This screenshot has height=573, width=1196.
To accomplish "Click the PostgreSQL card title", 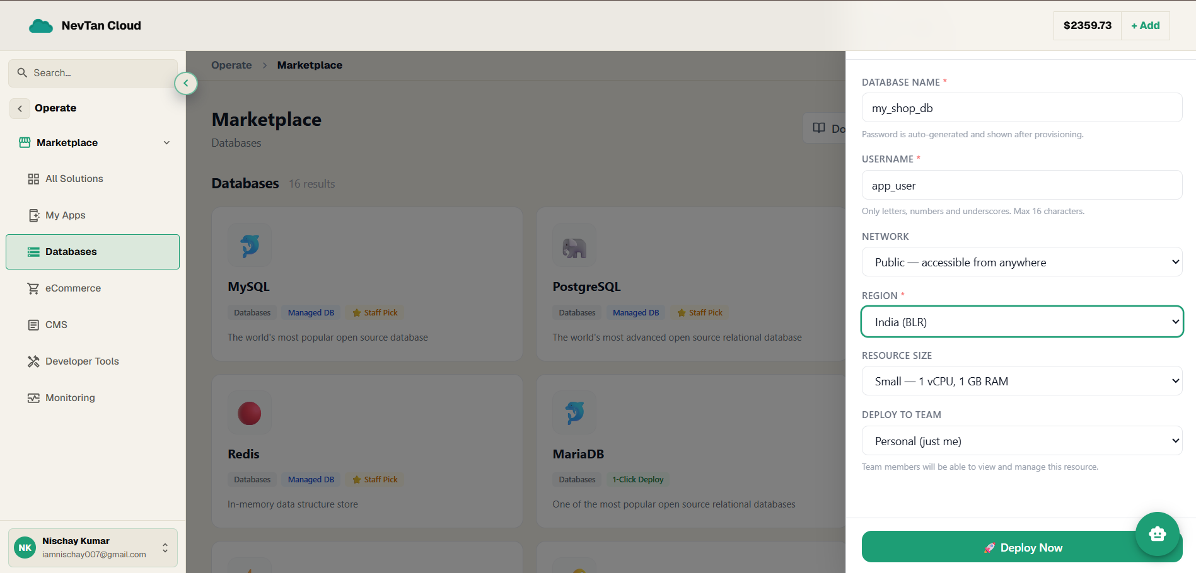I will click(x=586, y=286).
